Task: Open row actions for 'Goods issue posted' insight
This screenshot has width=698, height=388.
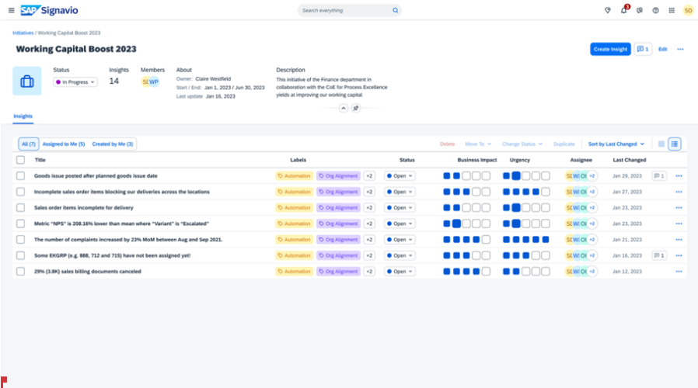Action: (679, 176)
